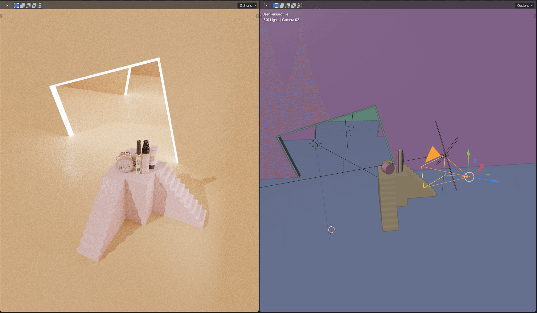Choose Subtract Selection mode in left viewport
This screenshot has width=537, height=313.
[28, 6]
